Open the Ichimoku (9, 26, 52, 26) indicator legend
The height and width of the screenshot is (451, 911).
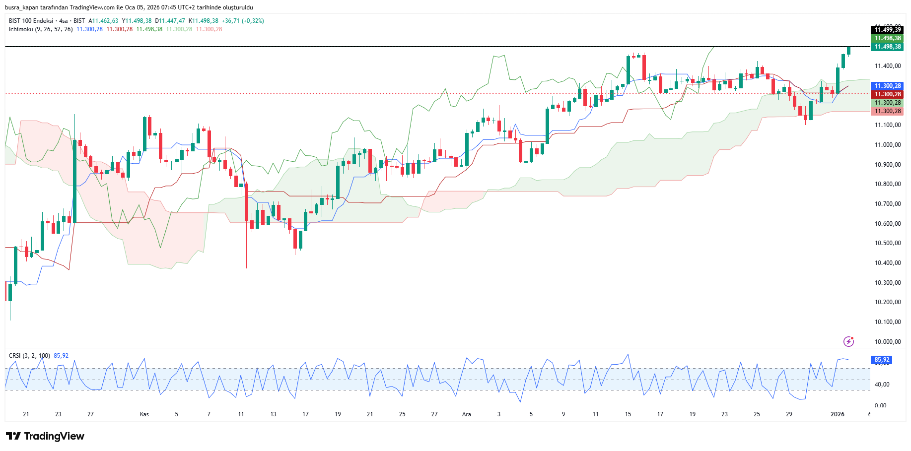pyautogui.click(x=41, y=29)
